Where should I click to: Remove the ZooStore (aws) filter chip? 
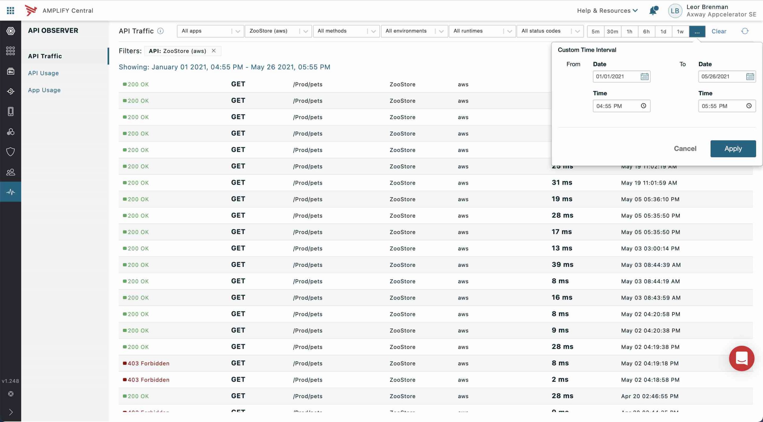point(214,51)
